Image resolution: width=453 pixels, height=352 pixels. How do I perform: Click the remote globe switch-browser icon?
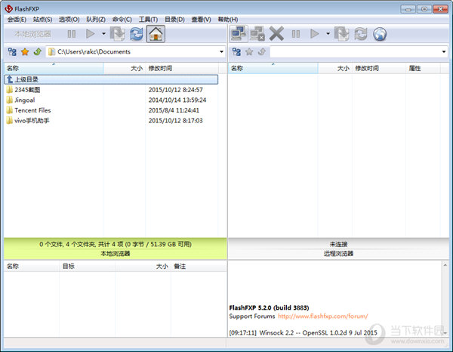click(x=379, y=34)
